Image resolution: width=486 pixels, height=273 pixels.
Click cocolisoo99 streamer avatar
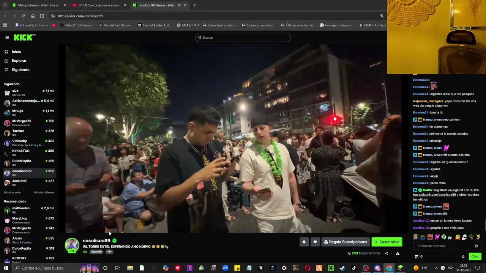point(72,245)
